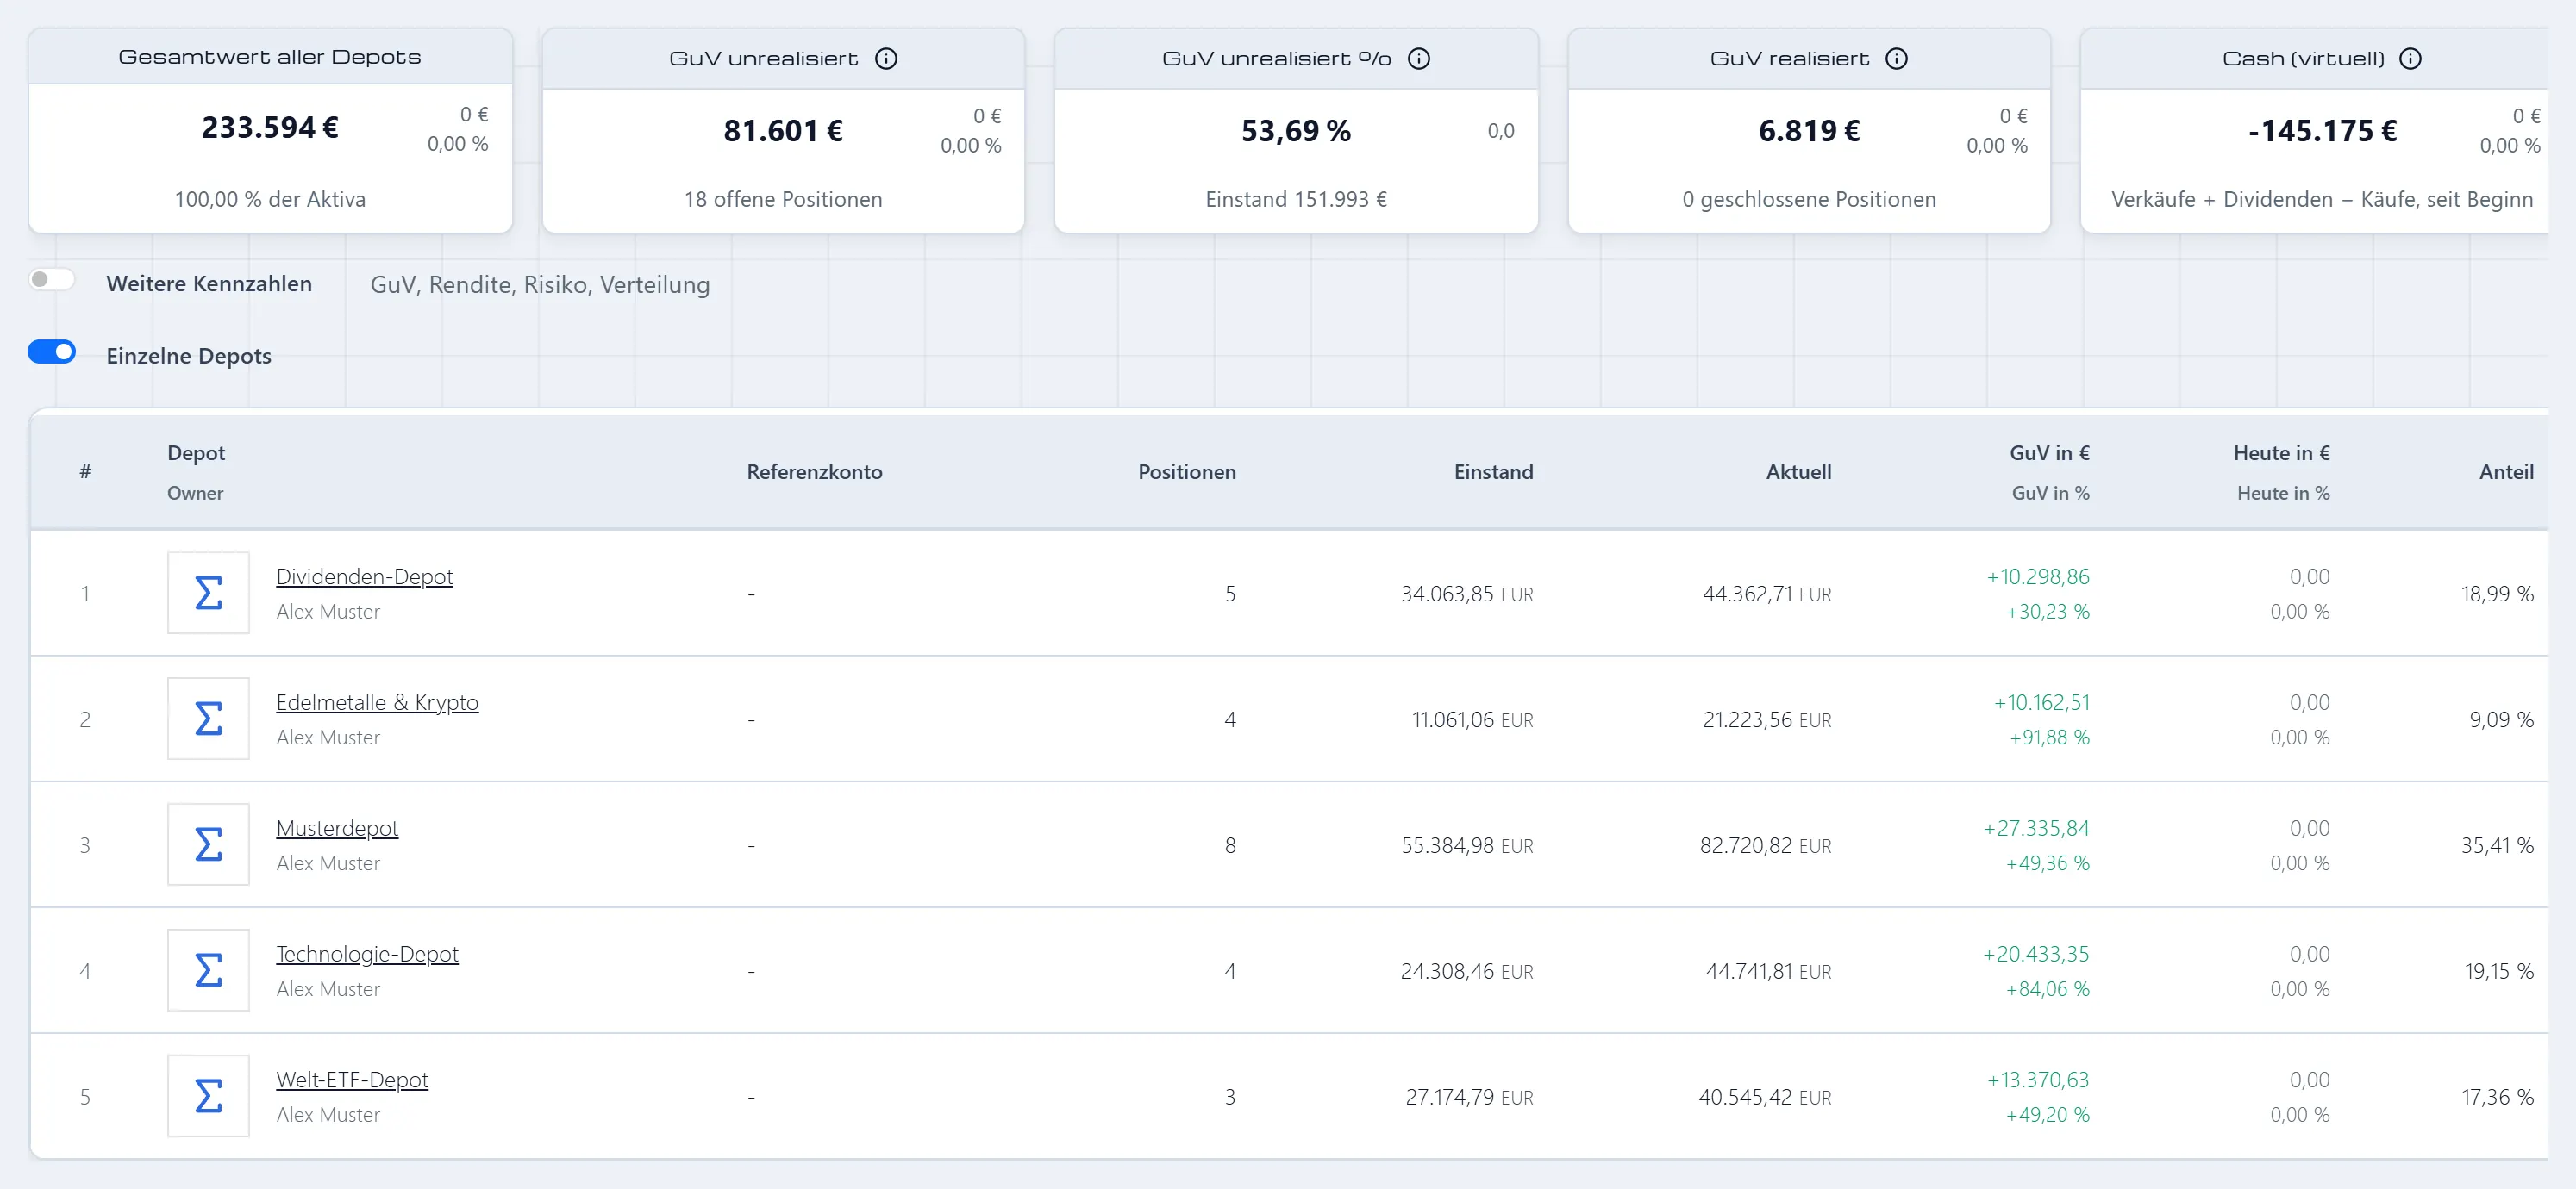Click the +27.335,84 GuV value
This screenshot has height=1189, width=2576.
tap(2036, 828)
